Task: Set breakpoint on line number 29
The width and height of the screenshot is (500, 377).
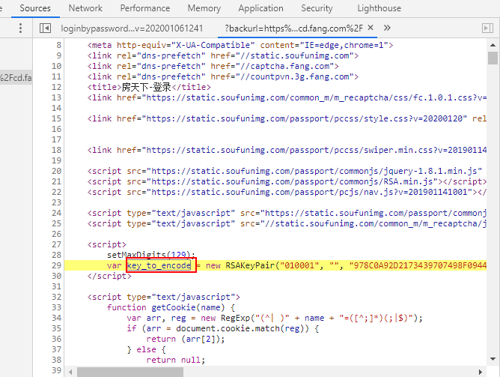Action: (56, 265)
